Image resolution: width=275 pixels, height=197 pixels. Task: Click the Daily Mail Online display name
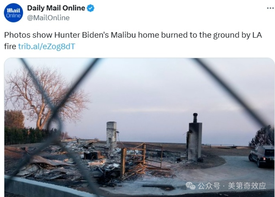pos(56,8)
